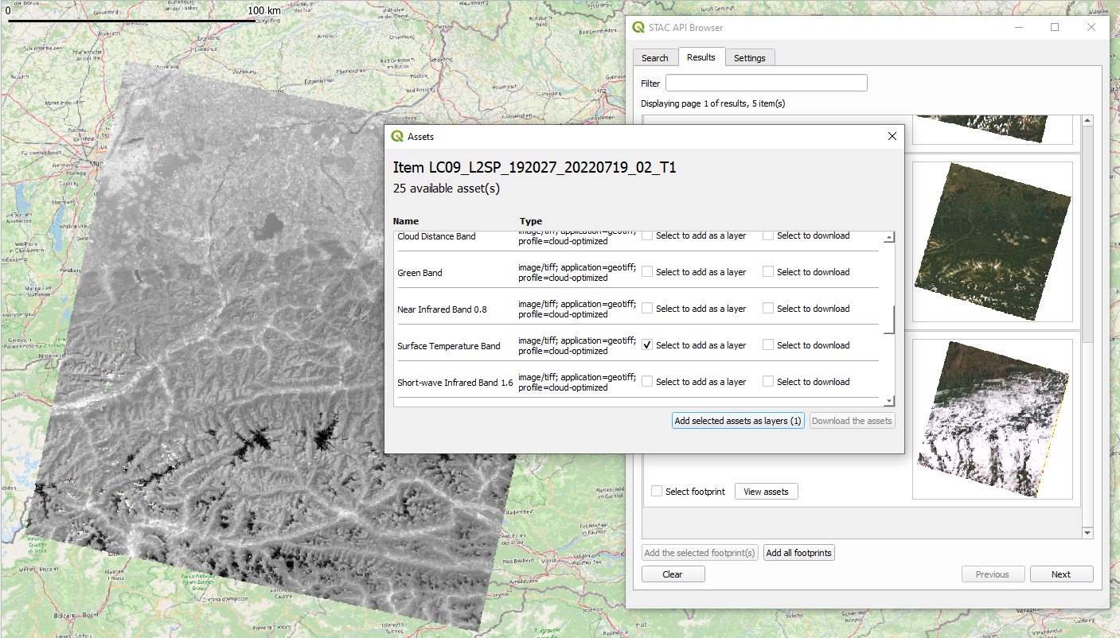Check Green Band select to download

coord(768,272)
